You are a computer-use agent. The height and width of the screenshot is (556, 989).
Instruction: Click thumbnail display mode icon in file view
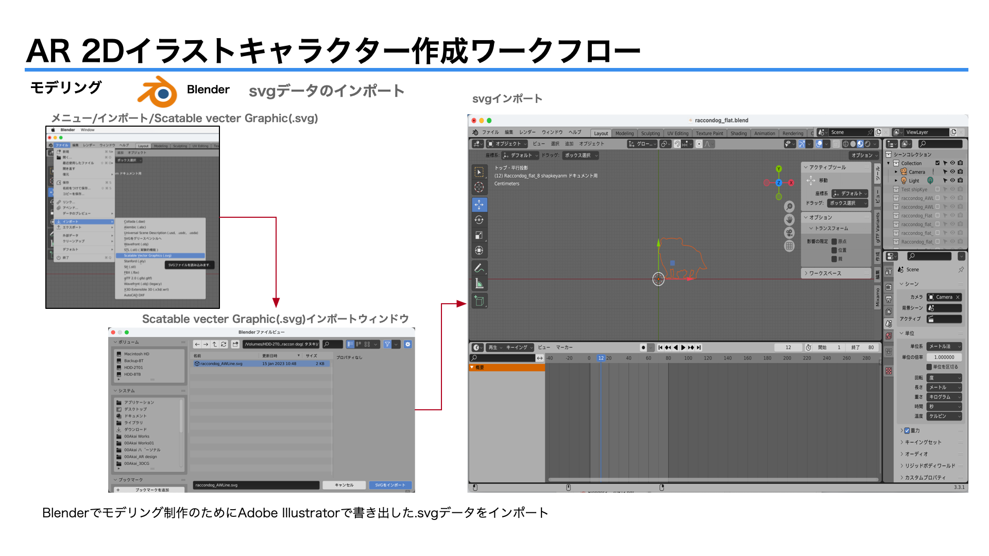[x=367, y=344]
